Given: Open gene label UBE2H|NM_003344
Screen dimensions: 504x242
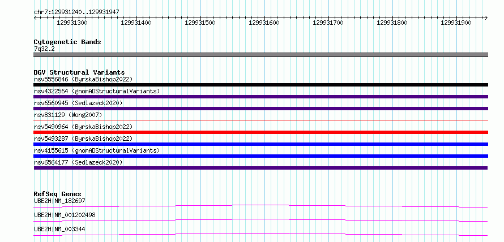Looking at the screenshot, I should (x=59, y=229).
